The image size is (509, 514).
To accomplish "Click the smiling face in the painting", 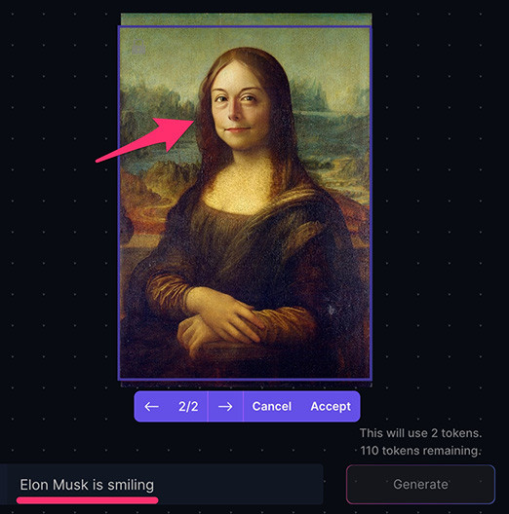I will coord(238,113).
